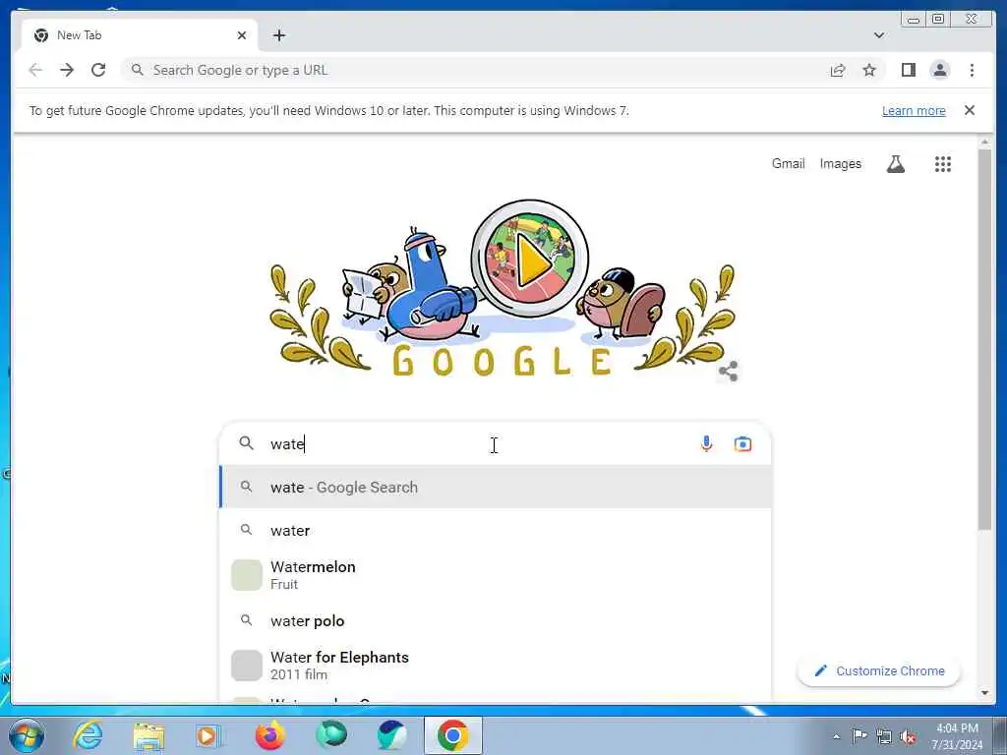This screenshot has height=755, width=1007.
Task: Reload the page with refresh icon
Action: coord(98,70)
